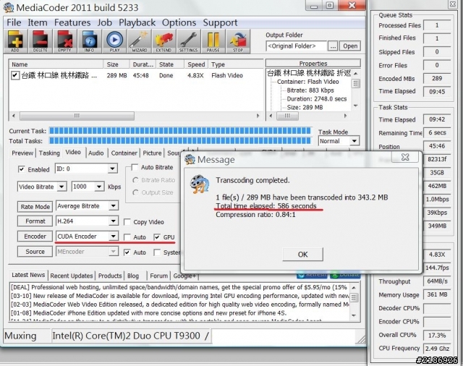Click the DELETE toolbar icon
Image resolution: width=463 pixels, height=366 pixels.
[x=41, y=41]
